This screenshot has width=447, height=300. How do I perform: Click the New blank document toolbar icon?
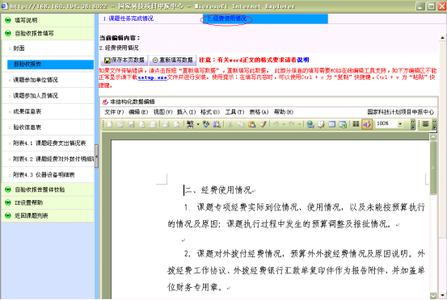tap(110, 124)
